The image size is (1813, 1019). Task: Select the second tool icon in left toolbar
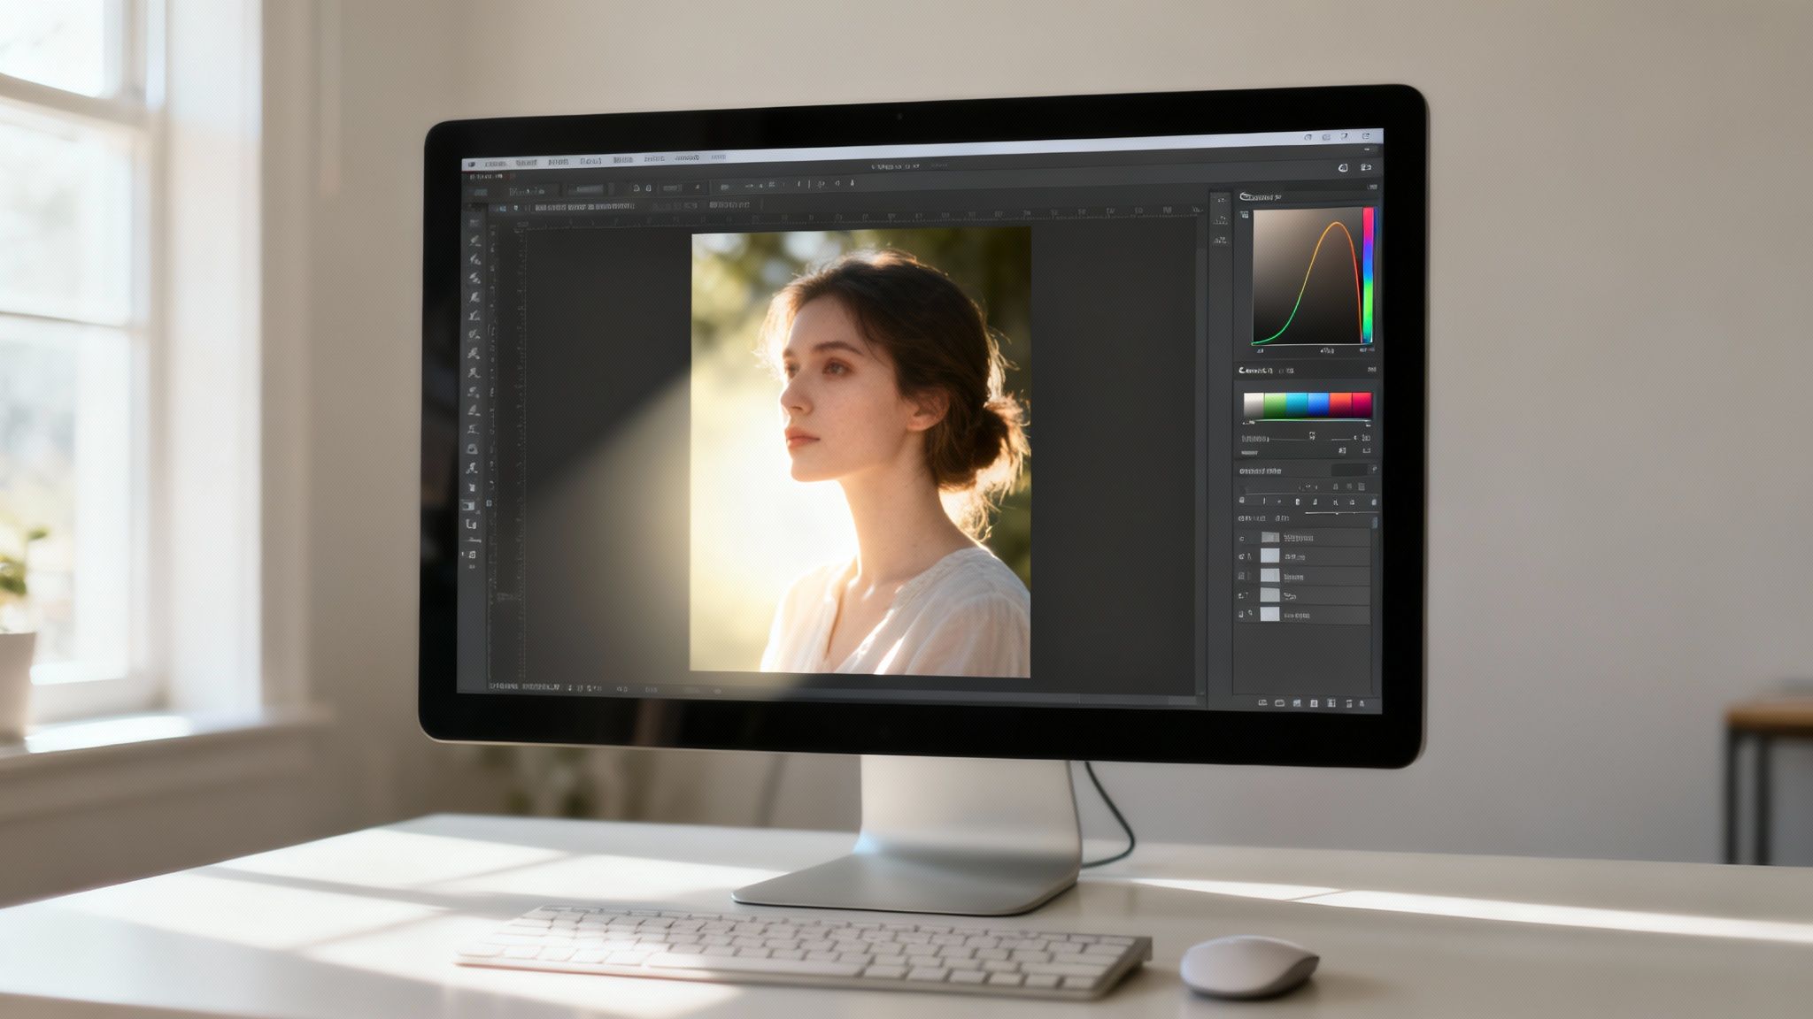[x=474, y=241]
